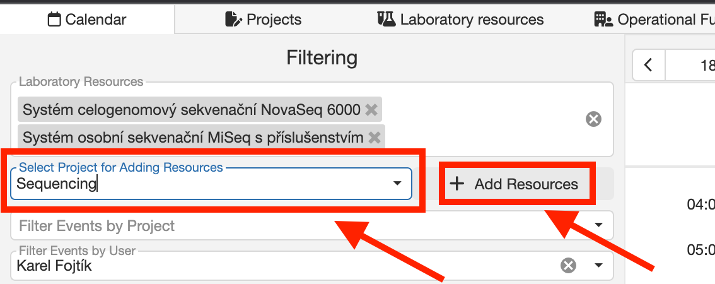Click the Sequencing project text field
This screenshot has width=715, height=284.
(189, 184)
